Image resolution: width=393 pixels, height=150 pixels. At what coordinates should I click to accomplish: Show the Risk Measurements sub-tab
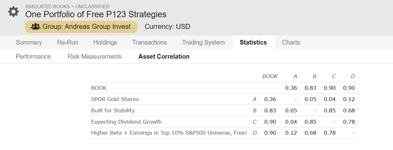pos(94,56)
